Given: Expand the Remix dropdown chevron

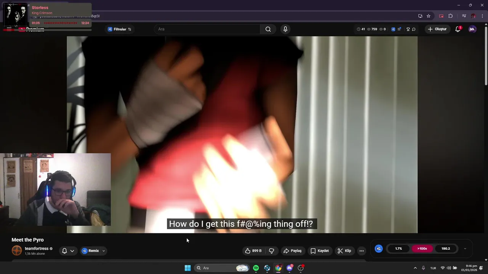Looking at the screenshot, I should click(x=104, y=251).
